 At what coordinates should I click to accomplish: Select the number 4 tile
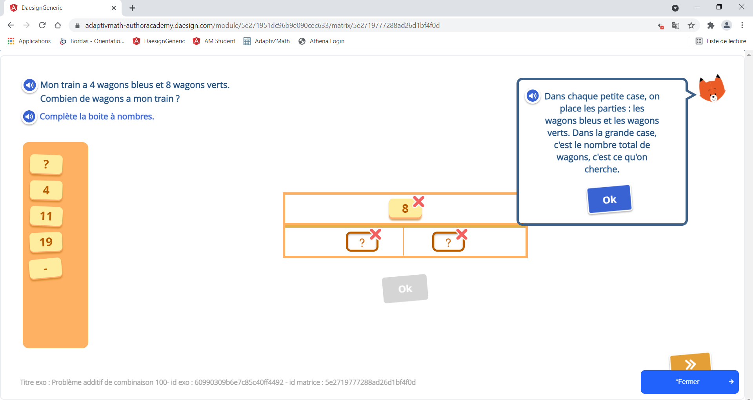click(46, 190)
